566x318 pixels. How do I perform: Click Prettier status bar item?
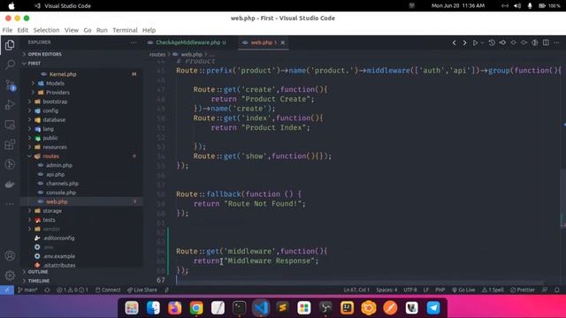[523, 290]
